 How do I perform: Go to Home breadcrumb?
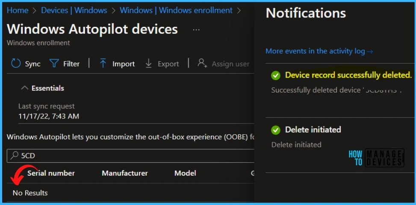point(18,10)
